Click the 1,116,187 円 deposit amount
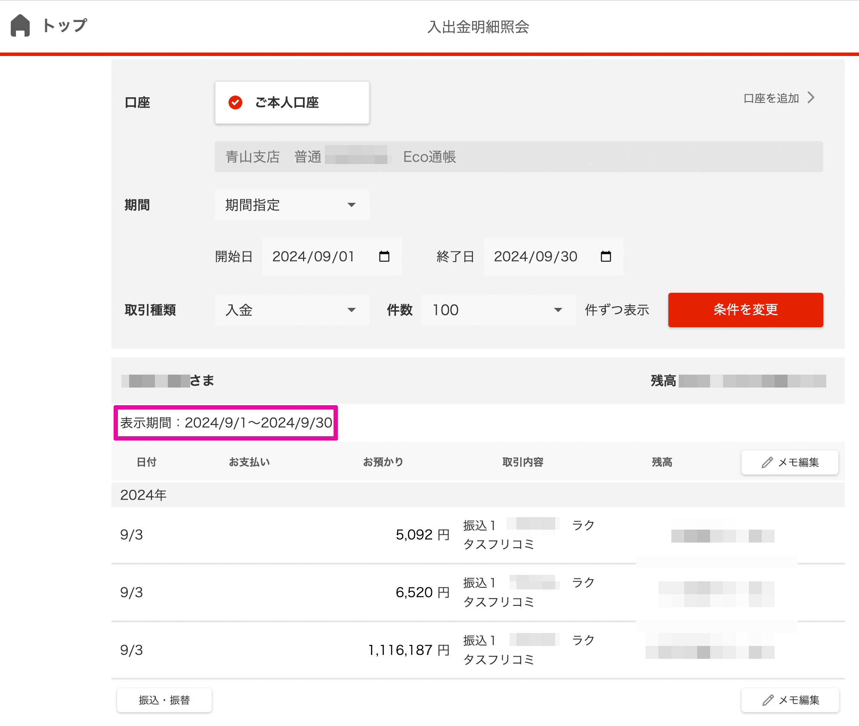The image size is (859, 726). click(x=409, y=650)
